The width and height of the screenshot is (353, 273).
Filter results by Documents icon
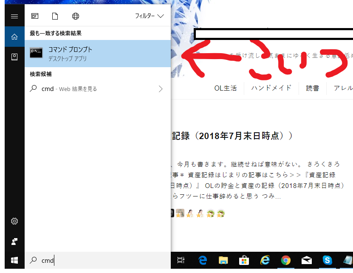click(x=55, y=16)
